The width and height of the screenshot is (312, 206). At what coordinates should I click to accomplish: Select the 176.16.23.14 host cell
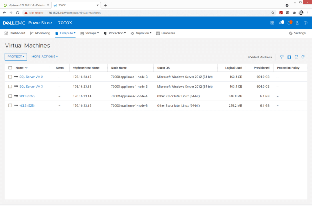click(x=82, y=96)
